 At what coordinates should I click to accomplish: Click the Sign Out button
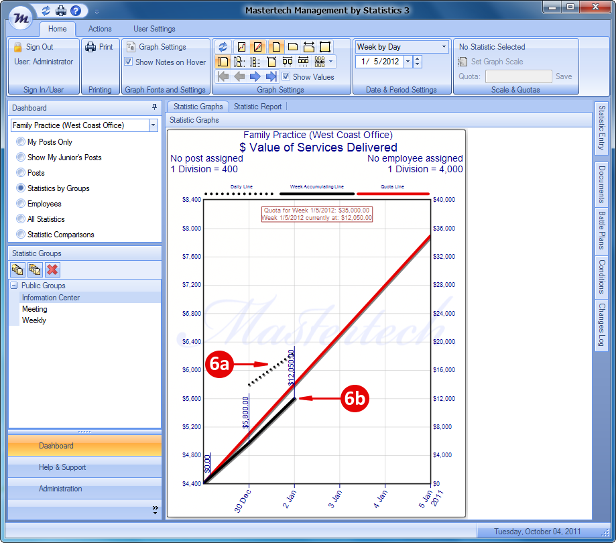pos(34,47)
